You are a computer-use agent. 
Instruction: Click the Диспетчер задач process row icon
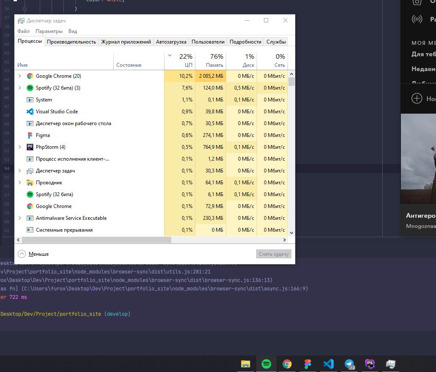tap(30, 171)
